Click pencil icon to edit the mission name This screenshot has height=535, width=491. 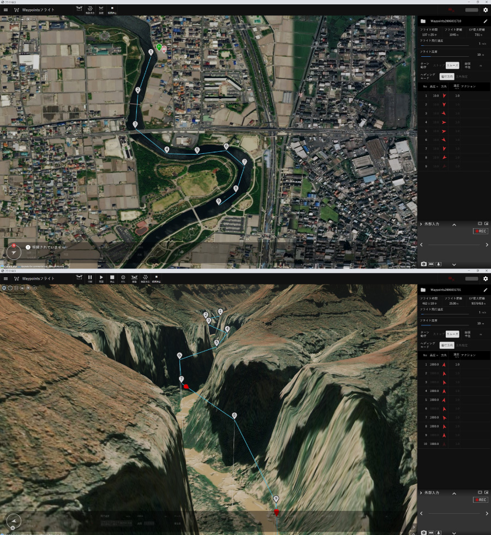coord(485,21)
